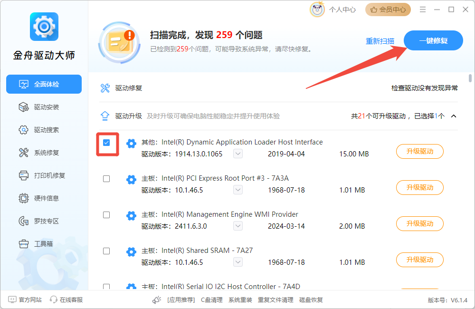The width and height of the screenshot is (475, 309).
Task: Click the 驱动升级 upload arrow icon
Action: pyautogui.click(x=105, y=116)
